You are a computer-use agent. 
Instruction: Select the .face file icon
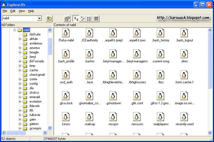click(89, 75)
